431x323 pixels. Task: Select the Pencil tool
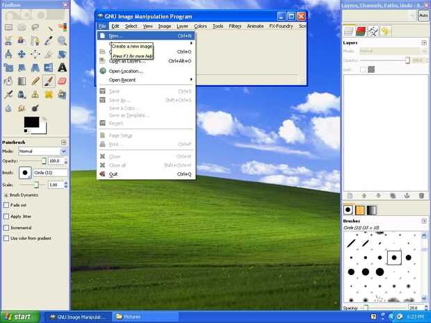click(35, 81)
